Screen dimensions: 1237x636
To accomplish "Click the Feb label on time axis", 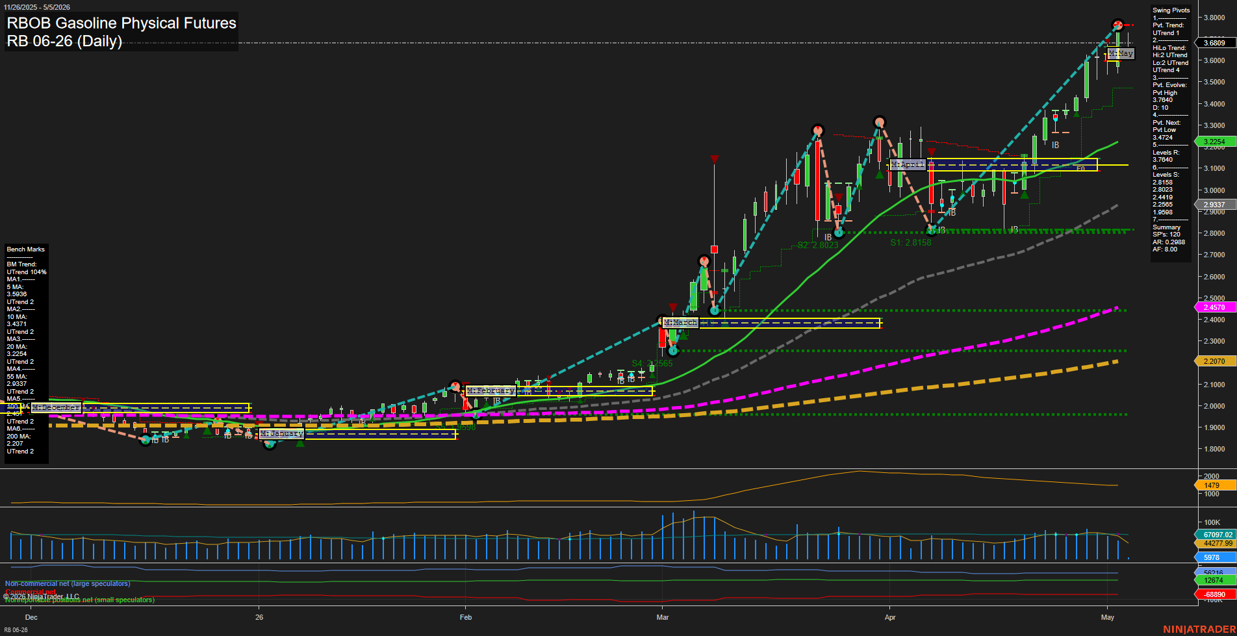I will pos(466,617).
